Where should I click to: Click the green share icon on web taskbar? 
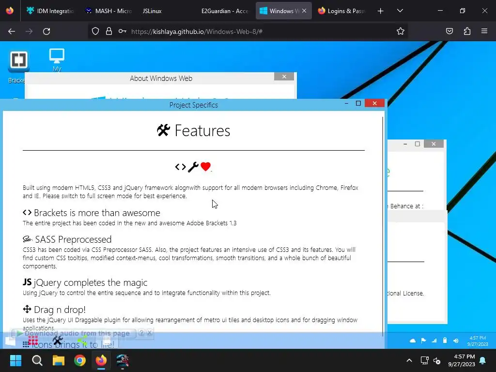(x=82, y=341)
